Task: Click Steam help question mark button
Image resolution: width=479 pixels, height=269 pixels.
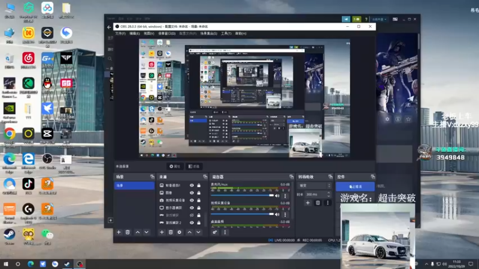Action: tap(366, 19)
